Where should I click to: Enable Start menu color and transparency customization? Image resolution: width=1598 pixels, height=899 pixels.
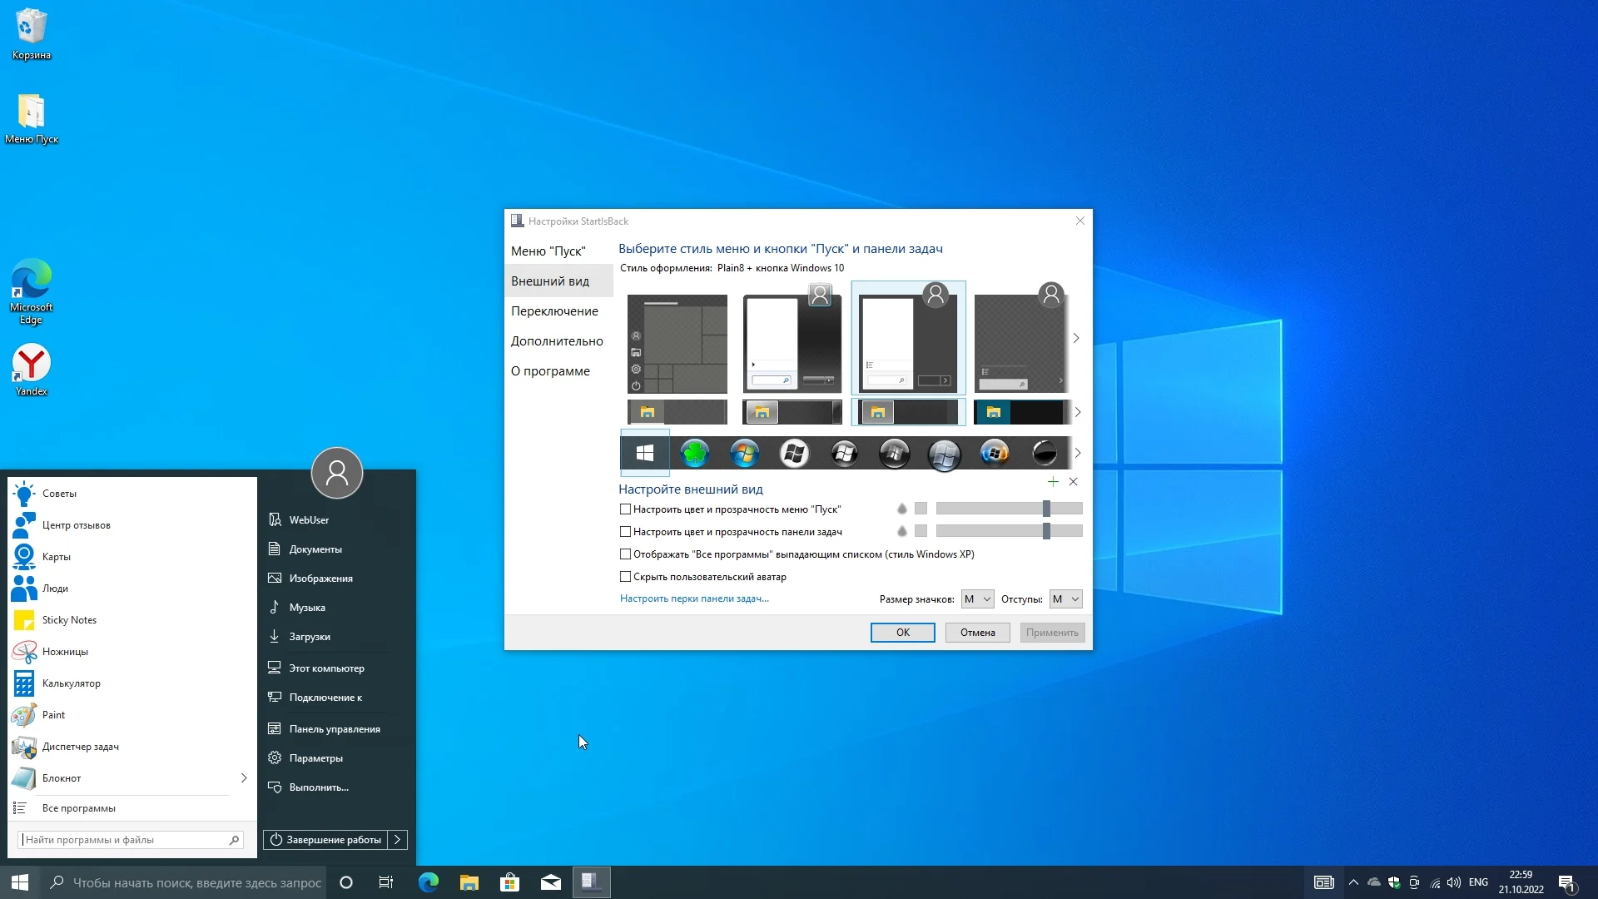(625, 509)
